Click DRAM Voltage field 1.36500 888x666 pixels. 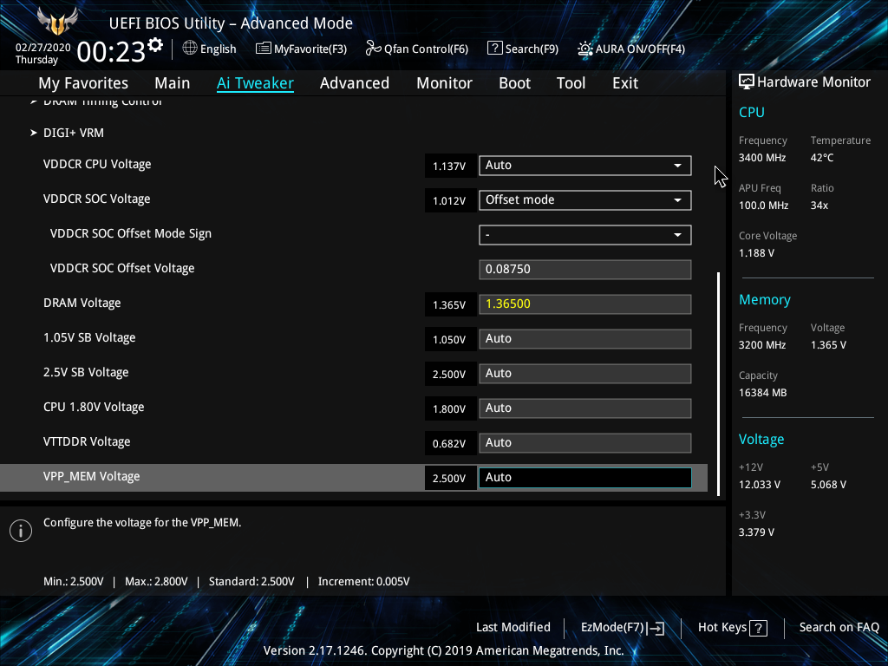[x=585, y=304]
